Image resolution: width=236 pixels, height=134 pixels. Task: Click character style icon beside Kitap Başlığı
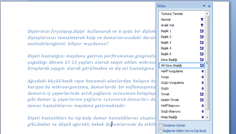(203, 117)
